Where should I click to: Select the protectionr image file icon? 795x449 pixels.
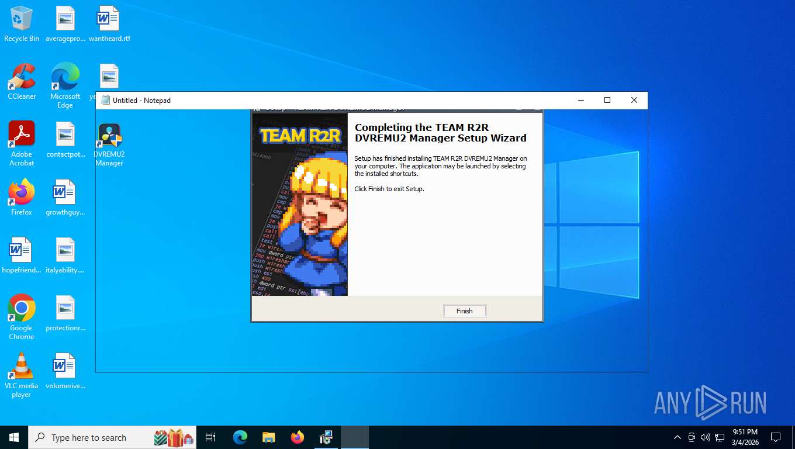[x=65, y=313]
